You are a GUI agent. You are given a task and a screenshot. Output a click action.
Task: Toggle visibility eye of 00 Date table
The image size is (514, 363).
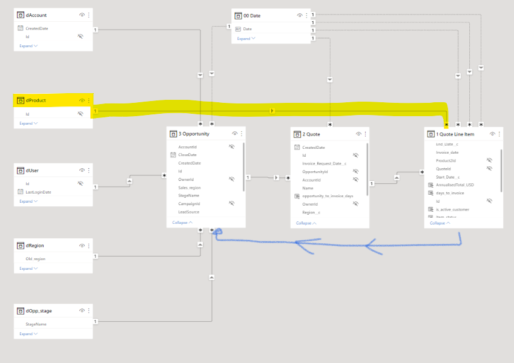pyautogui.click(x=300, y=15)
